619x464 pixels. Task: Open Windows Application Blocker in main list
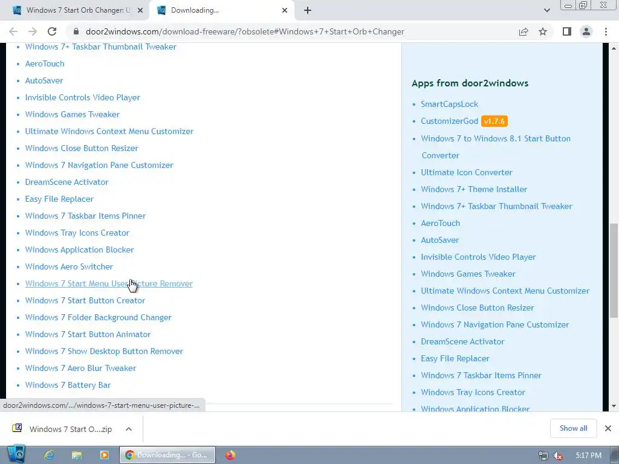click(x=79, y=250)
